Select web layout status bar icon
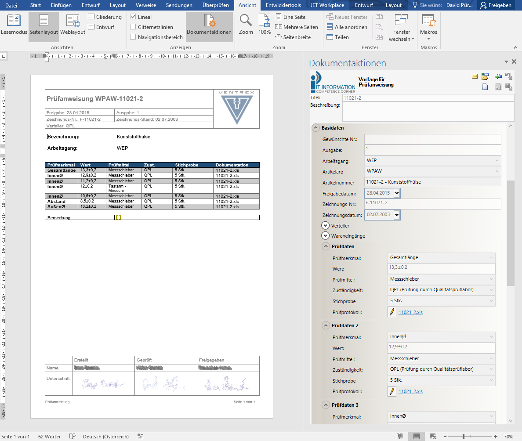Image resolution: width=522 pixels, height=441 pixels. [x=433, y=436]
